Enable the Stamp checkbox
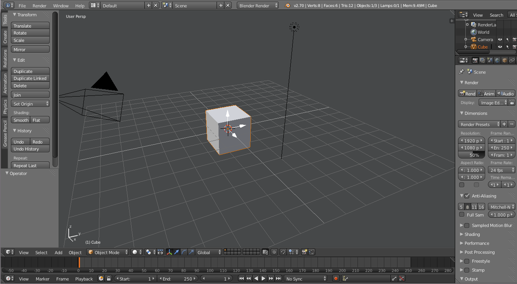This screenshot has height=284, width=517. (x=467, y=270)
